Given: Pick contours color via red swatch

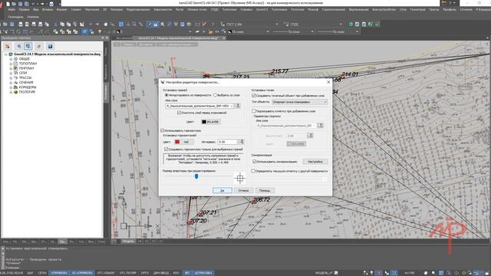Looking at the screenshot, I should [x=184, y=142].
